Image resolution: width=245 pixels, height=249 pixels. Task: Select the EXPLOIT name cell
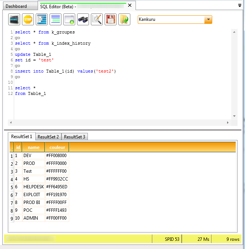pos(34,195)
